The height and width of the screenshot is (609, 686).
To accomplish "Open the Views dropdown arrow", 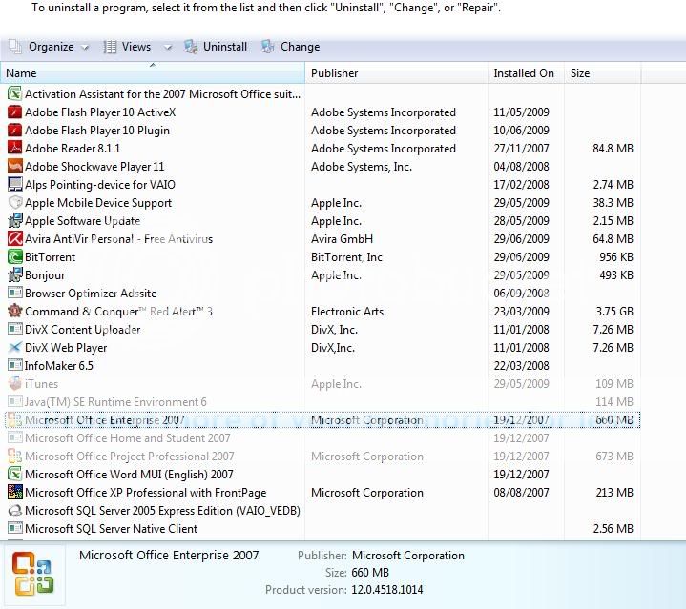I will [168, 48].
